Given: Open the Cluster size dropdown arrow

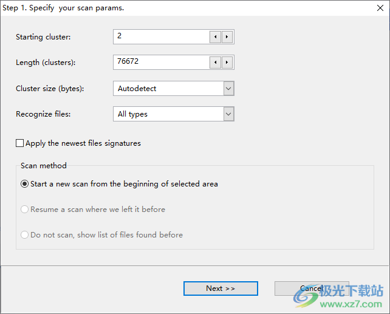Looking at the screenshot, I should point(228,89).
